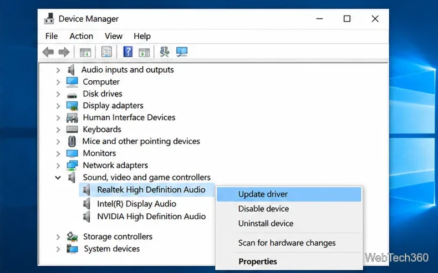Viewport: 438px width, 273px height.
Task: Select 'Display adapters' label text
Action: [113, 106]
